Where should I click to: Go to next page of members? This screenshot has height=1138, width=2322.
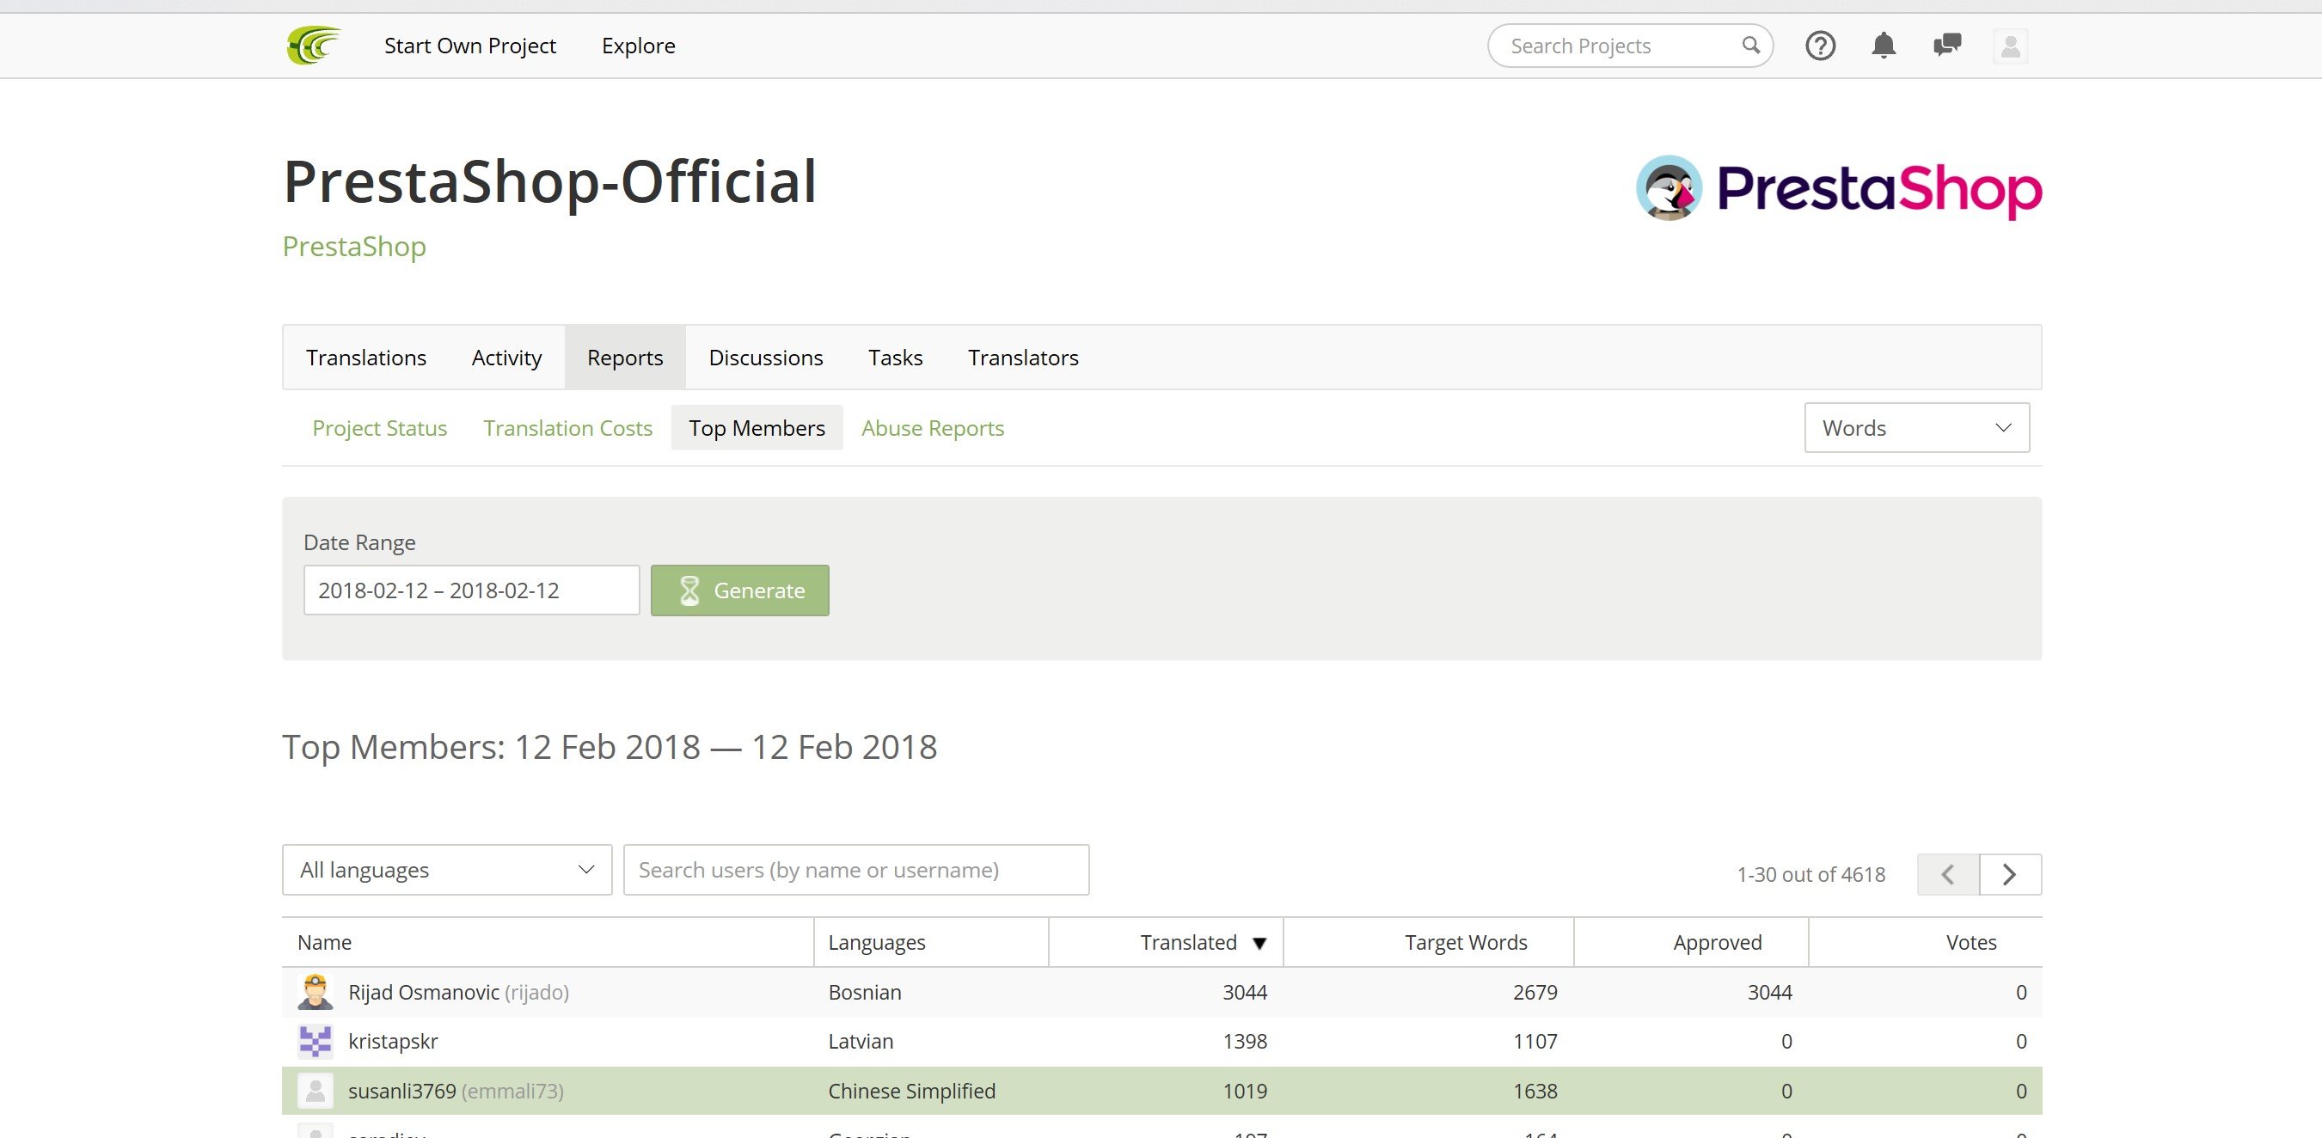click(x=2010, y=874)
